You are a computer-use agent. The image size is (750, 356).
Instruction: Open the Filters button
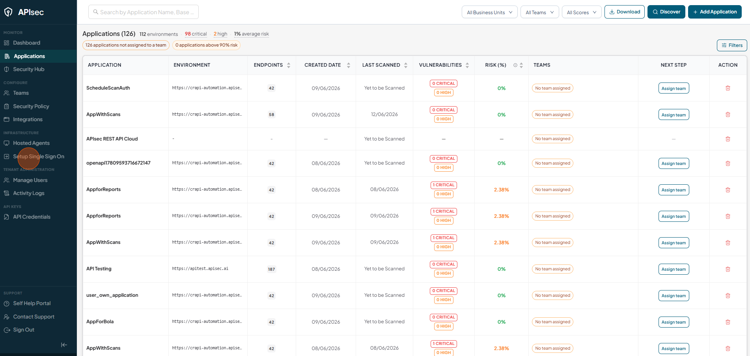click(x=732, y=45)
